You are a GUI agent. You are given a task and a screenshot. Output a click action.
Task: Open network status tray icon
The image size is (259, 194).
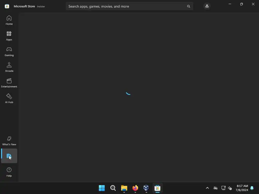[x=223, y=188]
